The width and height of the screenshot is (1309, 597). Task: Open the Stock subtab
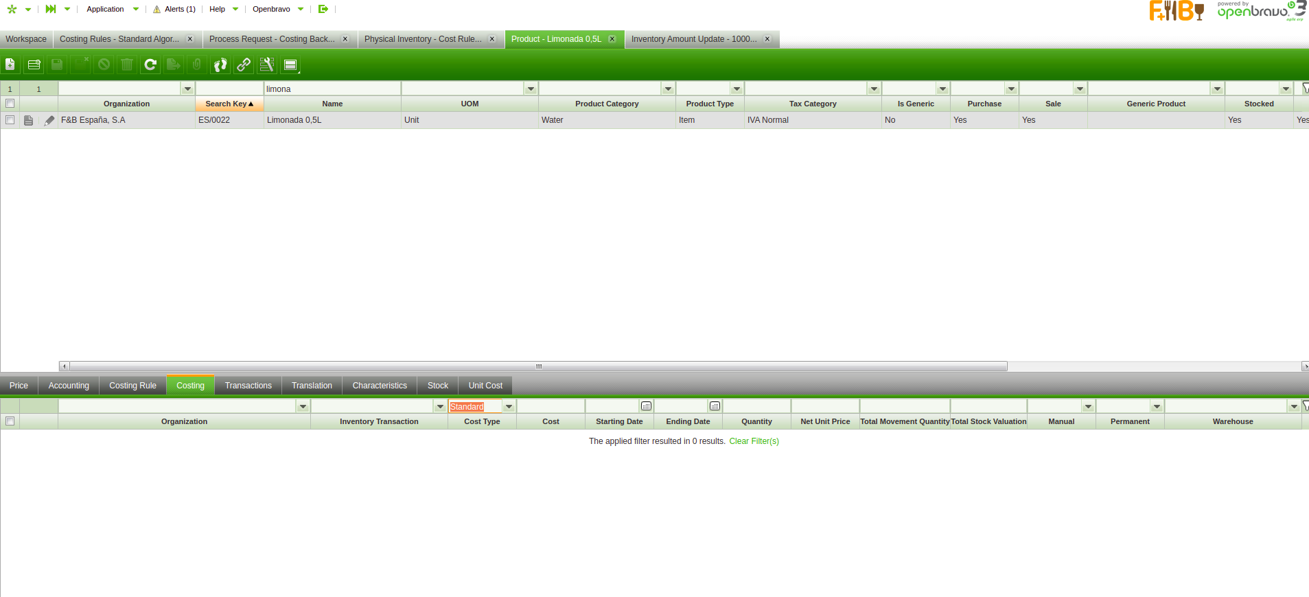pos(438,386)
